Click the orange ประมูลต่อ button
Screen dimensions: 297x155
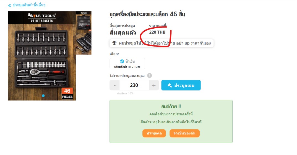click(154, 133)
